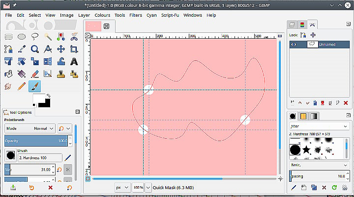Select the Fuzzy Select magic wand tool
354x197 pixels.
click(48, 37)
